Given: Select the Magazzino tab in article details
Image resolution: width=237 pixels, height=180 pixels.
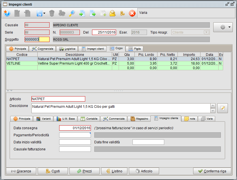Looking at the screenshot, I should pyautogui.click(x=139, y=119).
